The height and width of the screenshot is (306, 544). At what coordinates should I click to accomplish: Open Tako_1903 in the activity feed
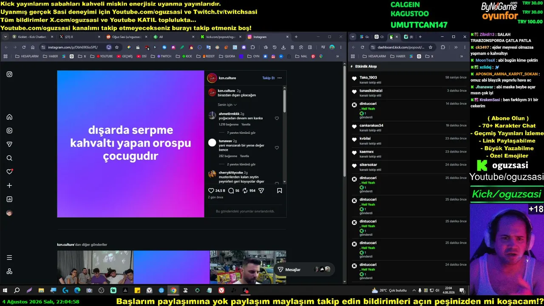tap(368, 77)
